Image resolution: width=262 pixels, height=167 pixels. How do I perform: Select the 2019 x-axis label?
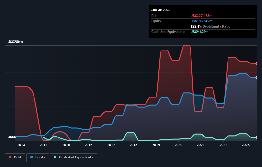pyautogui.click(x=156, y=145)
